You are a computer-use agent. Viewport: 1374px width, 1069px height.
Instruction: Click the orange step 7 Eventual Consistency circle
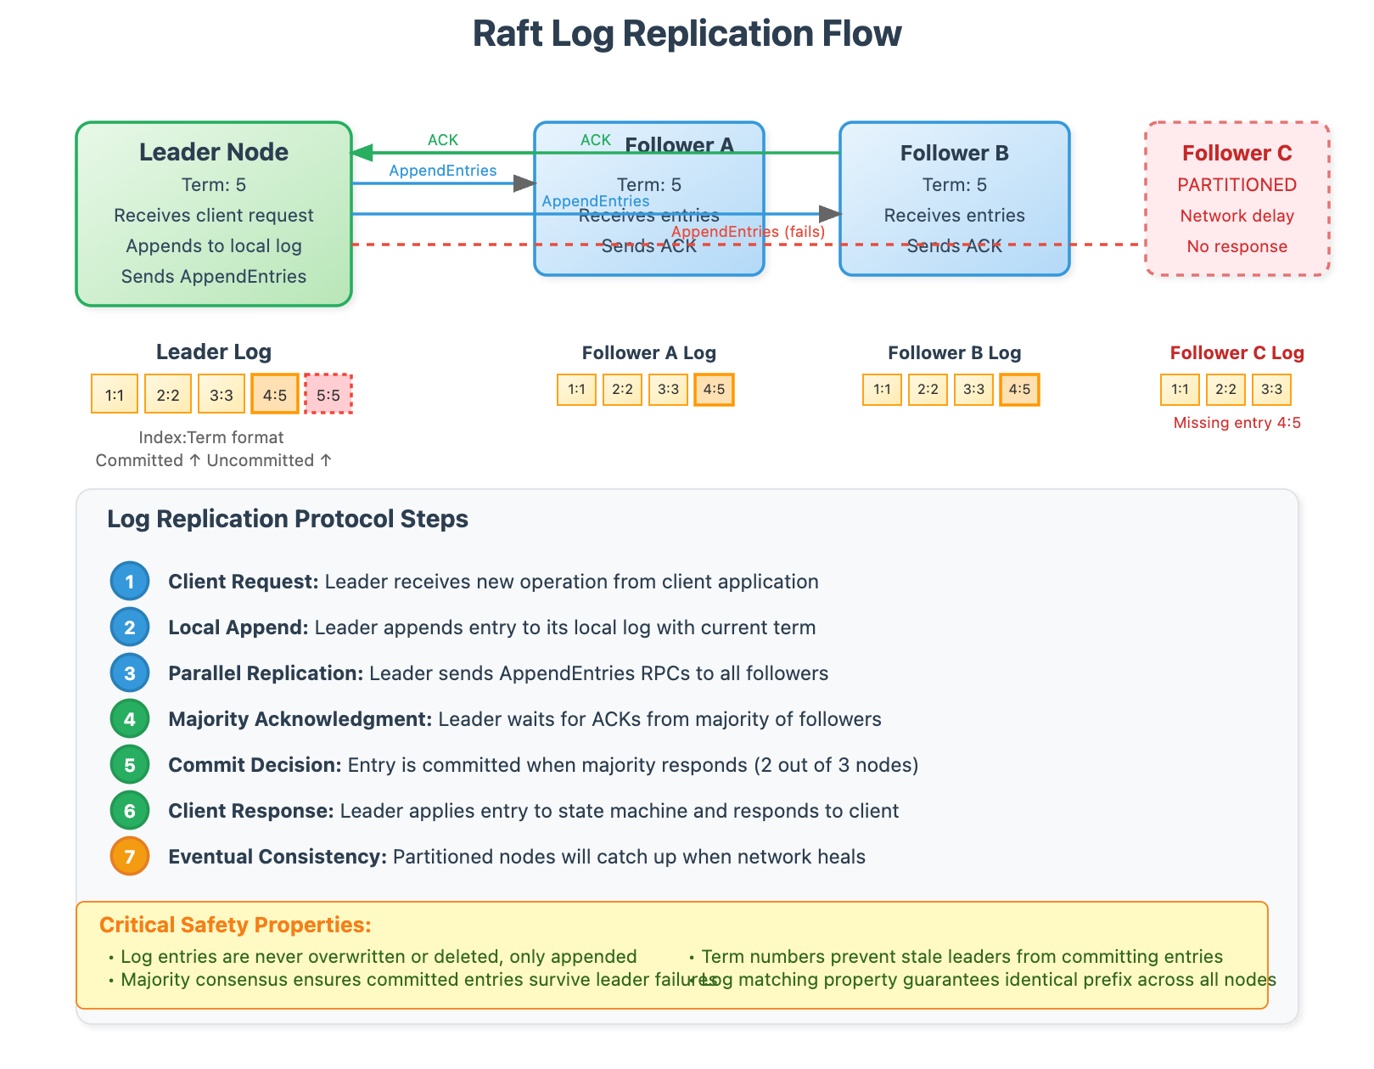(x=129, y=856)
